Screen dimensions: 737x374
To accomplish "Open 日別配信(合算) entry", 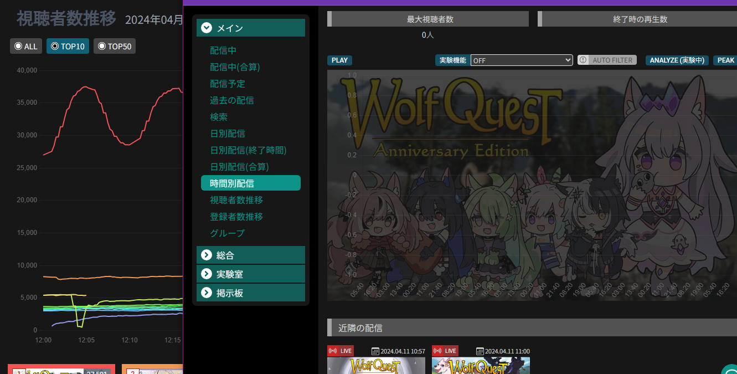I will (x=239, y=167).
